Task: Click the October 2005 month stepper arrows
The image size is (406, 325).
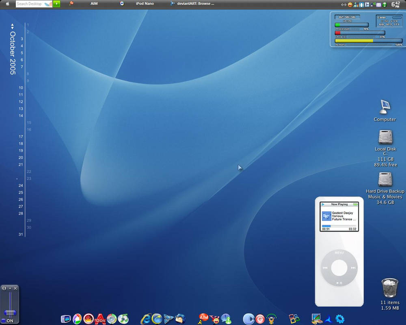Action: point(12,26)
